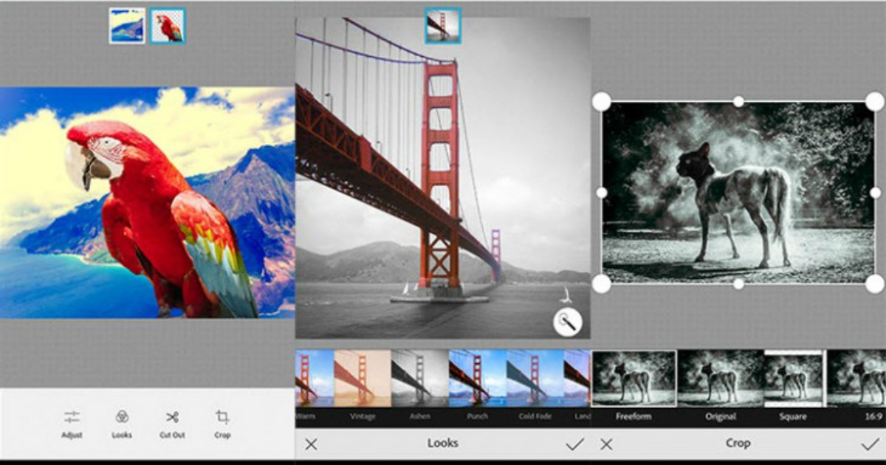Cancel the Looks edit with X
This screenshot has height=465, width=886.
coord(311,444)
